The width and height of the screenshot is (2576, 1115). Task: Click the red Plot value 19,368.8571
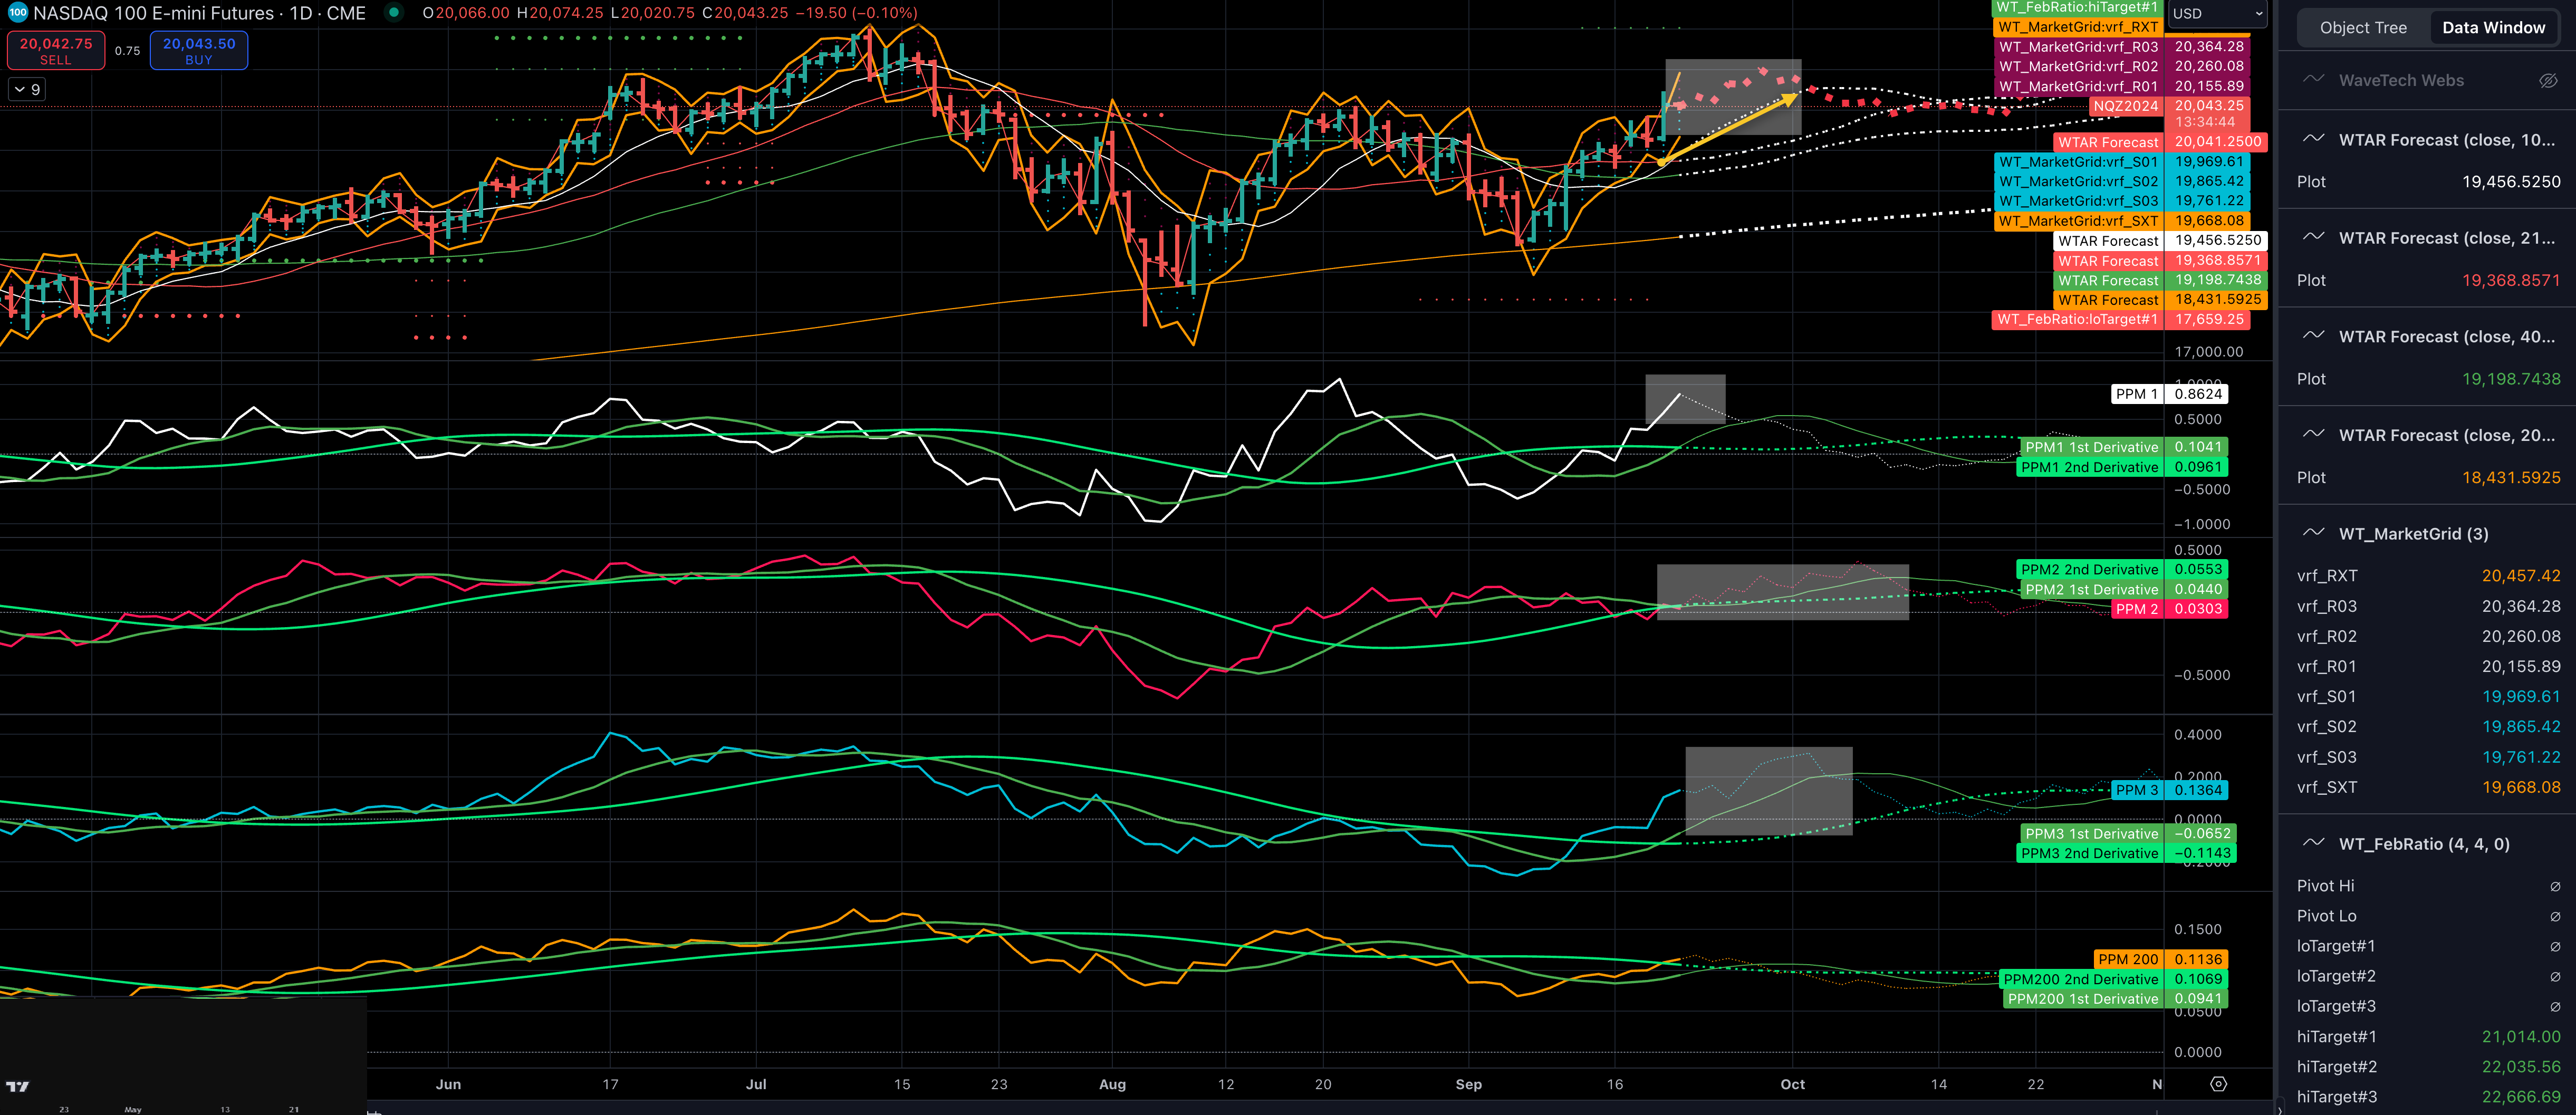(2511, 280)
